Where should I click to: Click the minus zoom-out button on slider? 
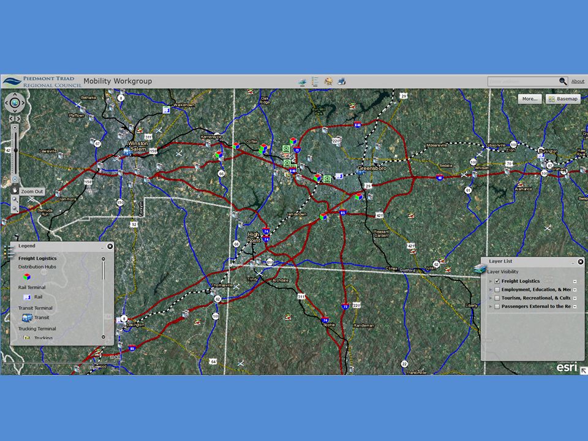coord(15,179)
